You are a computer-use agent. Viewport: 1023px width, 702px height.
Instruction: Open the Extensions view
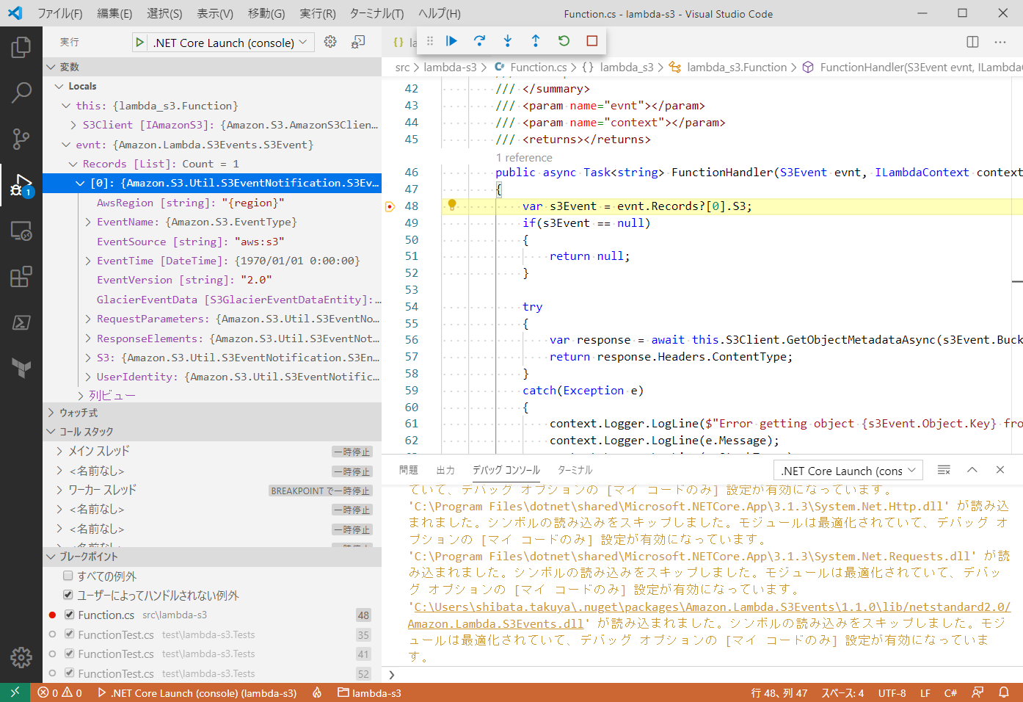pos(21,277)
